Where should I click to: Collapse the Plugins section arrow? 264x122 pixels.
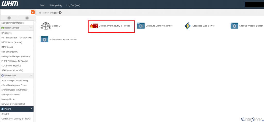(31, 109)
